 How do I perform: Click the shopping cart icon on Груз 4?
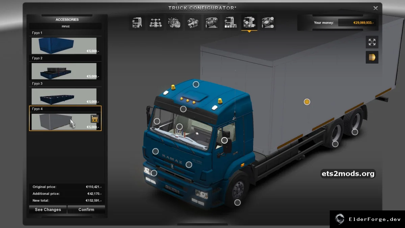click(x=94, y=119)
